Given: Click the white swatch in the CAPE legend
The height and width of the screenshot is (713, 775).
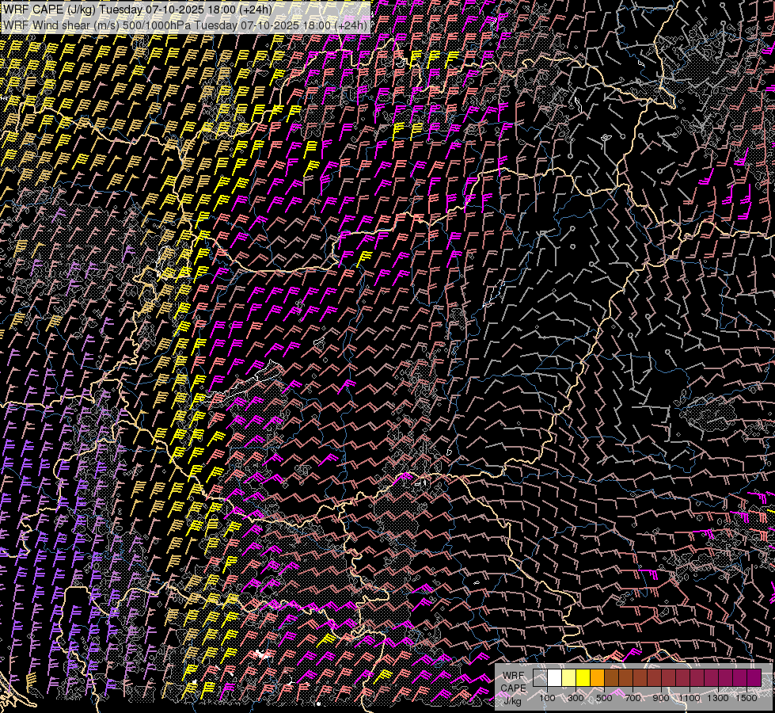Looking at the screenshot, I should pyautogui.click(x=555, y=678).
